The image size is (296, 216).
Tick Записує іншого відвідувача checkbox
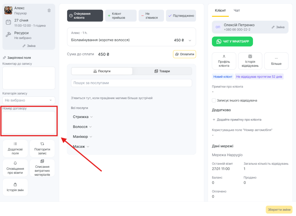click(214, 100)
